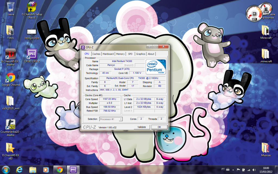Expand the Processor #1 selection dropdown
Viewport: 278px width, 174px height.
click(111, 119)
